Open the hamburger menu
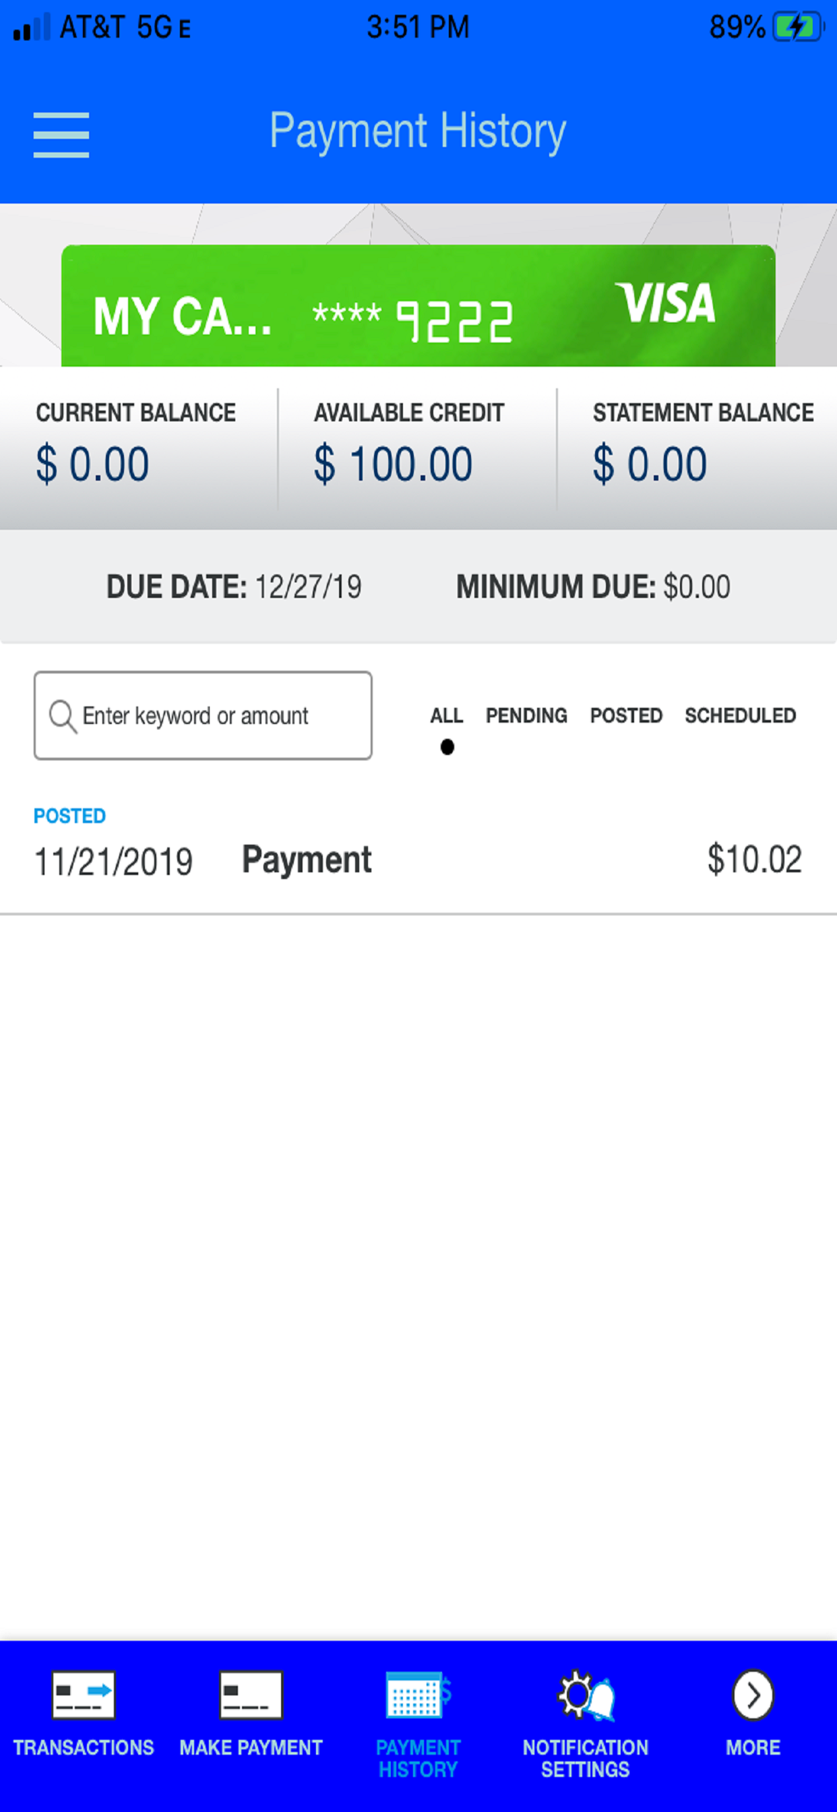This screenshot has width=837, height=1812. tap(61, 134)
